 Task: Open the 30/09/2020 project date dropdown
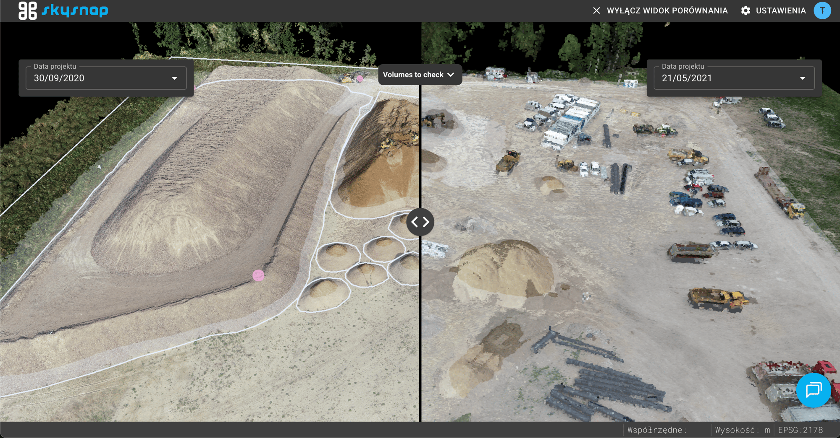coord(106,78)
